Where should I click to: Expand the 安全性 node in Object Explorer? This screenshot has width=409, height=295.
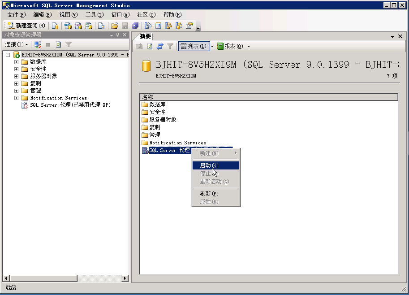pyautogui.click(x=16, y=69)
